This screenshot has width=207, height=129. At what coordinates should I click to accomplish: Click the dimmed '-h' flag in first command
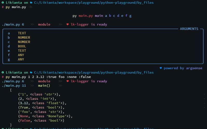[30, 7]
